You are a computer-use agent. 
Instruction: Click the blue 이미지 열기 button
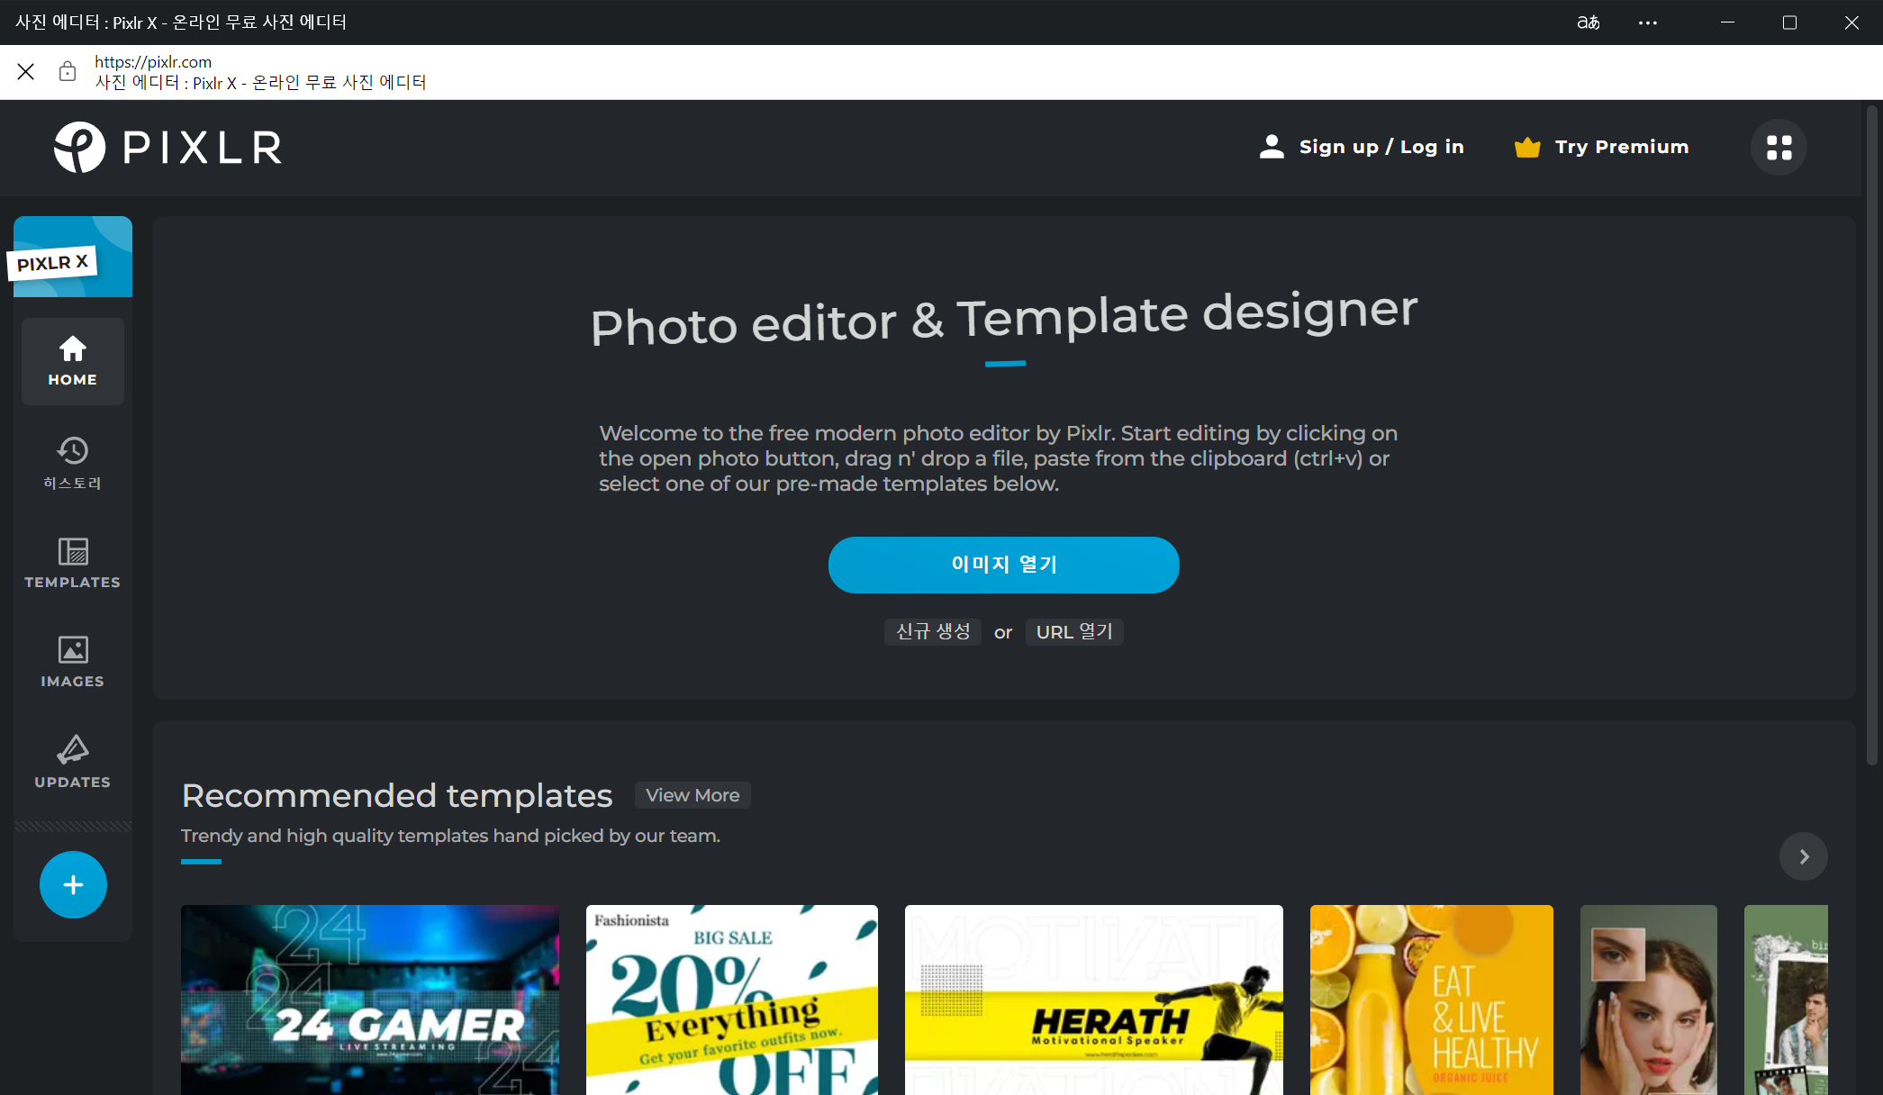[1003, 565]
